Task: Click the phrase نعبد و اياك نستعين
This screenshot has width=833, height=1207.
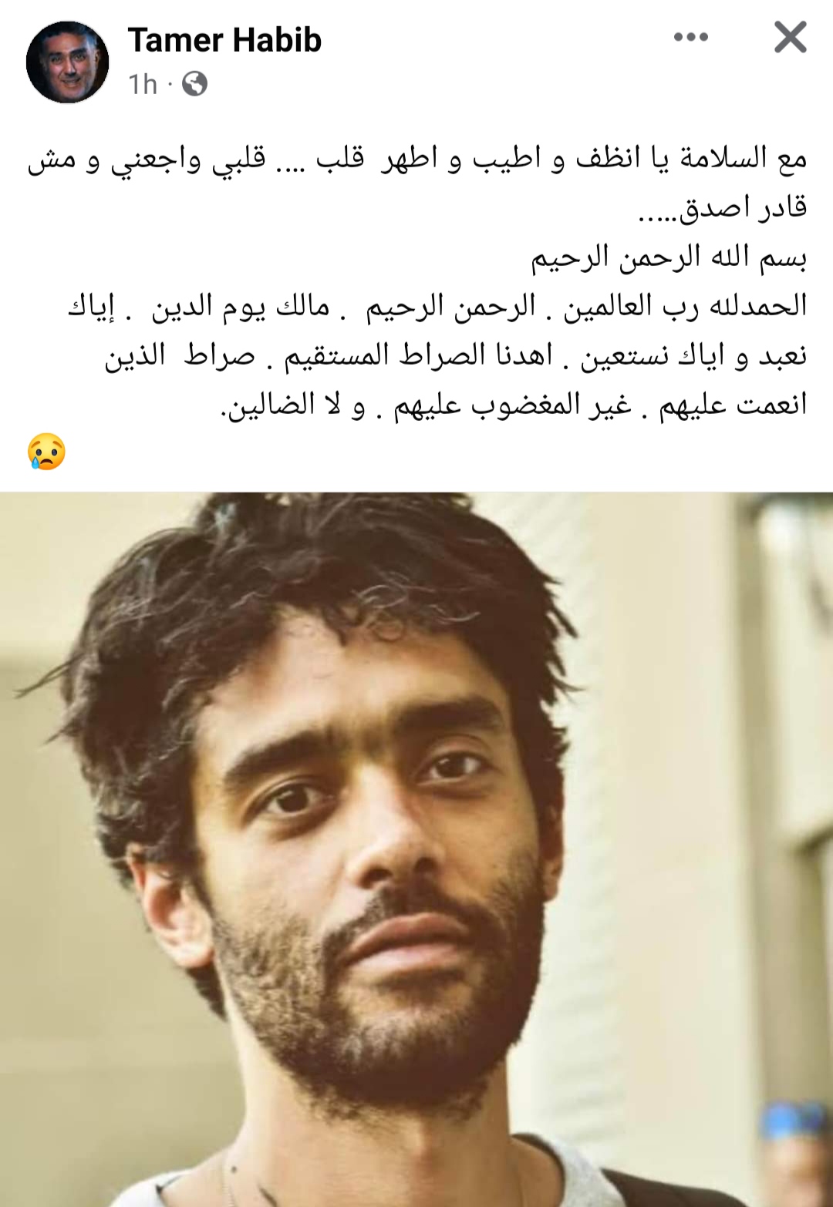Action: pos(693,356)
